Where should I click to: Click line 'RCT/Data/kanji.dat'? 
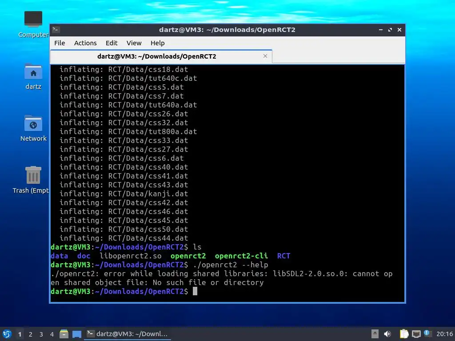148,194
